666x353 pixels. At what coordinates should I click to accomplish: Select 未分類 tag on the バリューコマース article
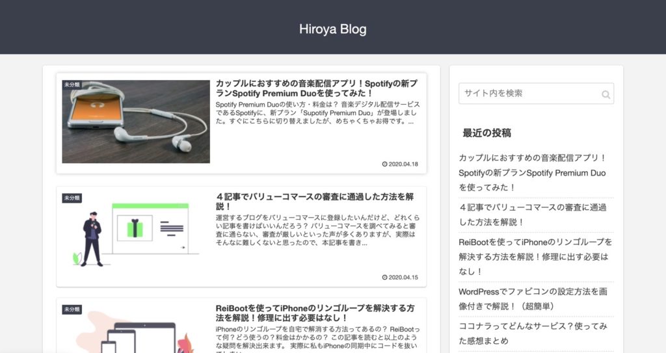72,198
